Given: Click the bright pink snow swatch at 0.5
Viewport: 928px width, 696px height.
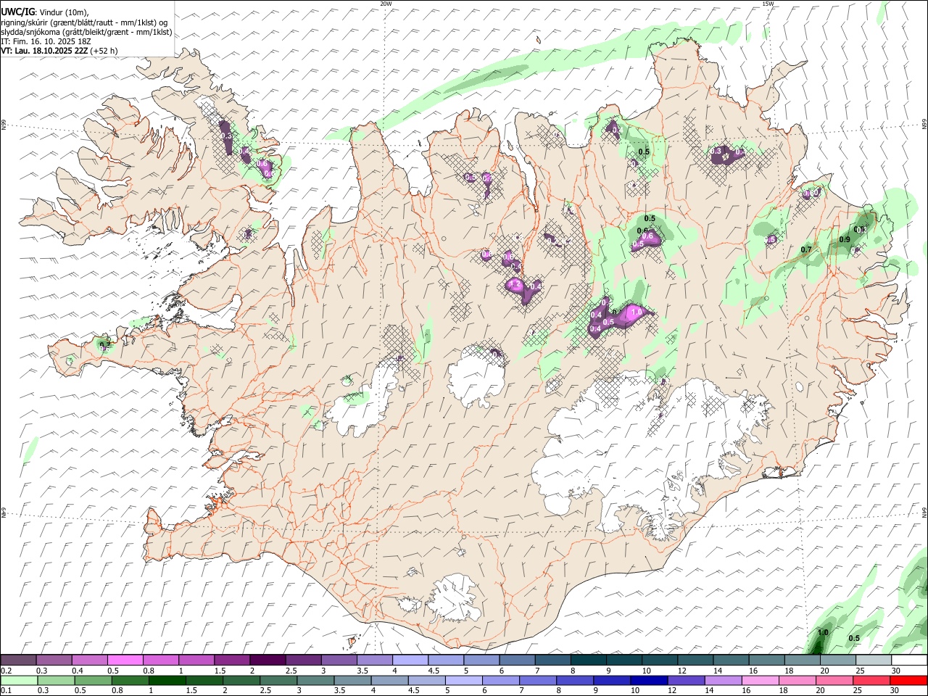Looking at the screenshot, I should point(125,660).
